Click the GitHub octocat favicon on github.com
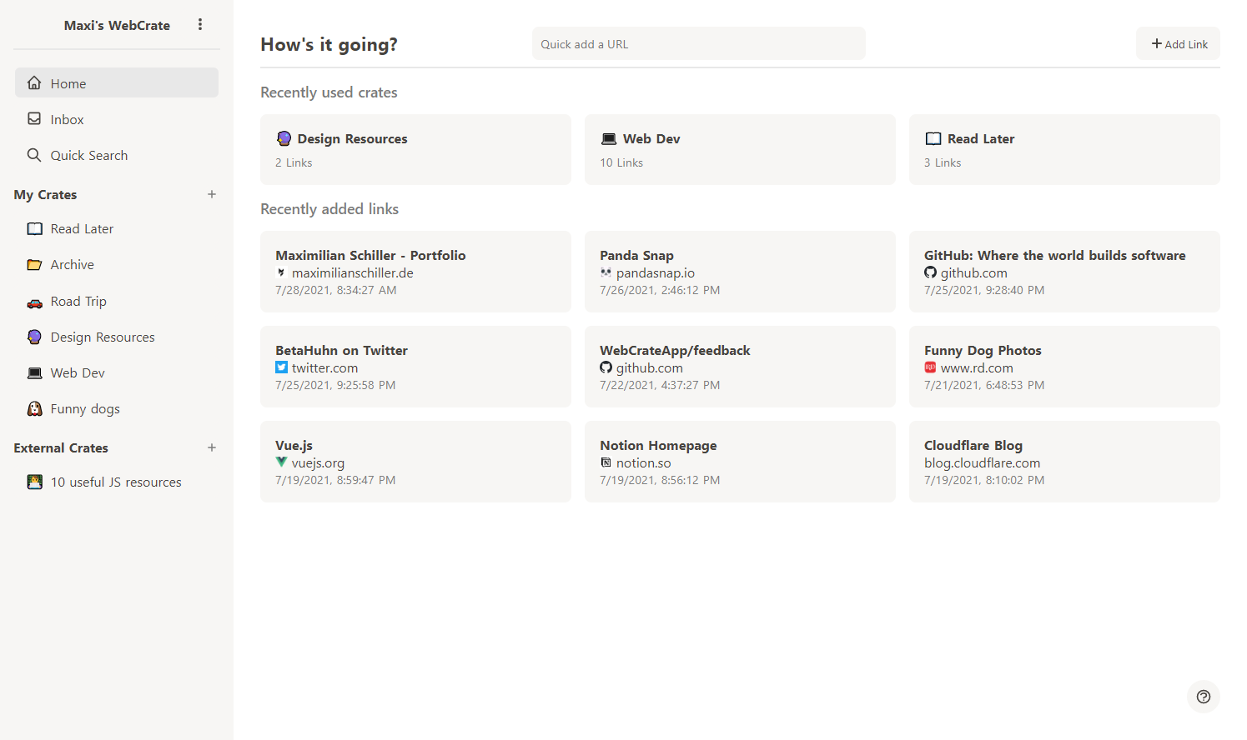Image resolution: width=1247 pixels, height=740 pixels. 930,272
